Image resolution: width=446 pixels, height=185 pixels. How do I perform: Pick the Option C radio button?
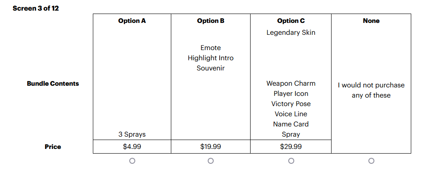291,161
